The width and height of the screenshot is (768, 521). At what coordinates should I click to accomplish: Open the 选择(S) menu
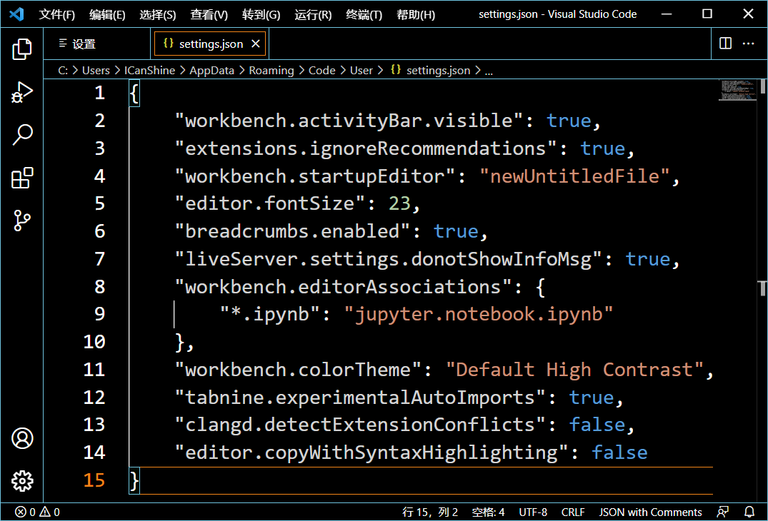point(158,15)
